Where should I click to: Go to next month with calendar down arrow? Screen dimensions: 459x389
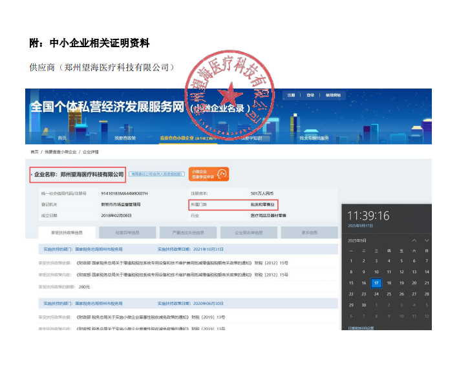(426, 240)
